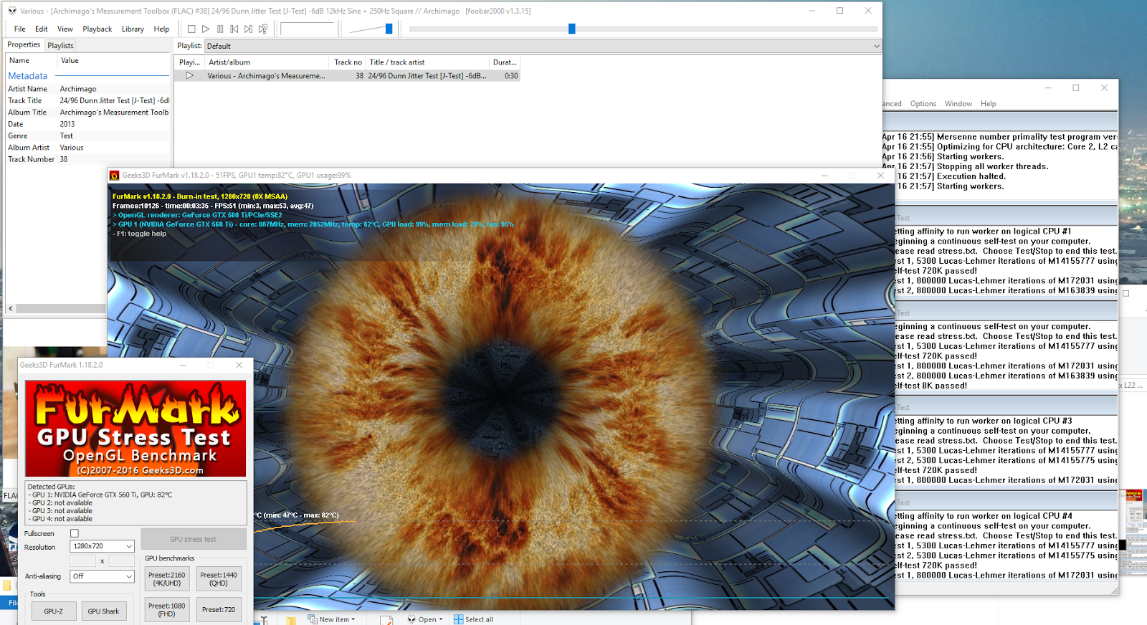The height and width of the screenshot is (625, 1147).
Task: Open the Resolution dropdown showing 1280x720
Action: coord(103,546)
